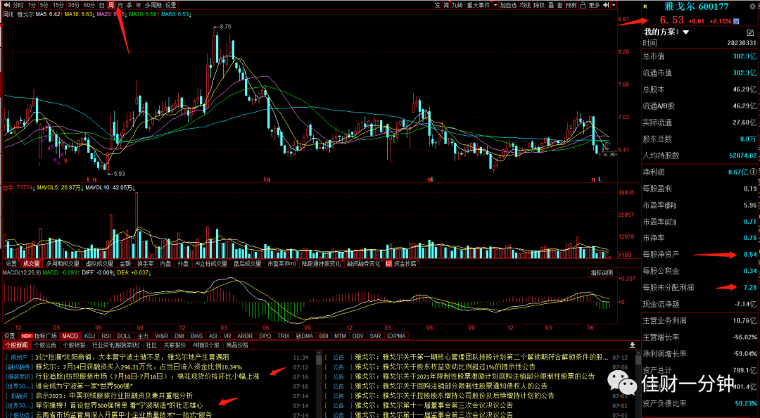
Task: Expand the 我的方案 scheme dropdown
Action: 686,32
